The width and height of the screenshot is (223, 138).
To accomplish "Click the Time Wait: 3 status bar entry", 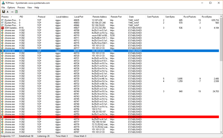I will pos(61,136).
